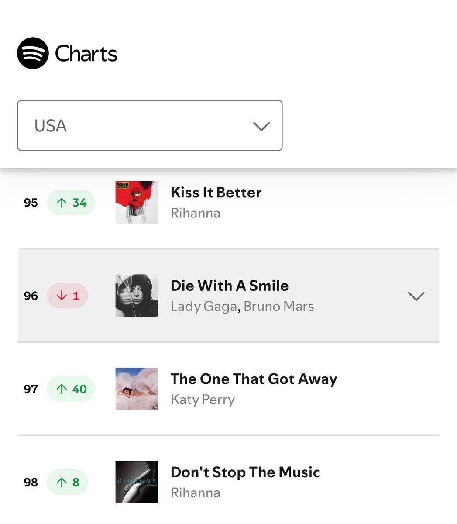Open Rihanna artist link under Kiss It Better

point(196,214)
